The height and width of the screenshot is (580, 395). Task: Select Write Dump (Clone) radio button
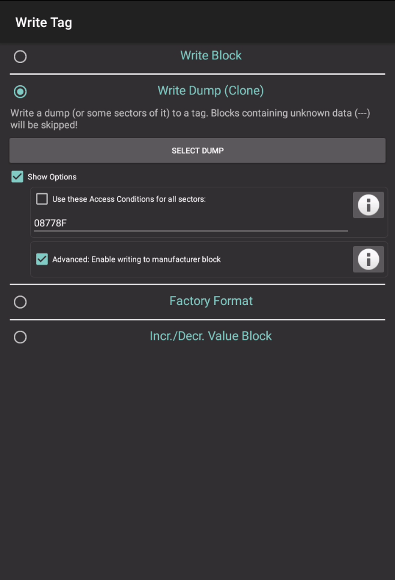click(x=20, y=91)
